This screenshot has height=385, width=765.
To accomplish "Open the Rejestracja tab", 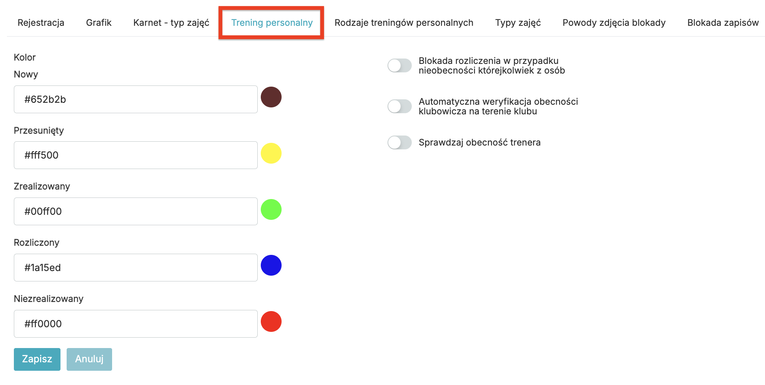I will point(41,23).
